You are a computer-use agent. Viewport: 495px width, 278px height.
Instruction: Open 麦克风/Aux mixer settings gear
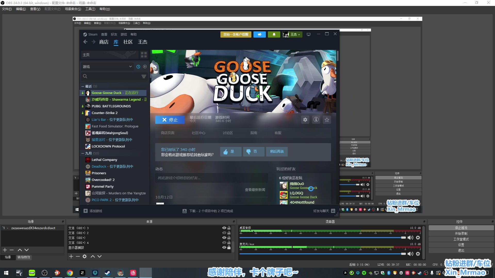[x=418, y=254]
